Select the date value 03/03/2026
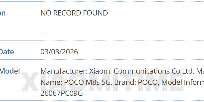This screenshot has width=204, height=102. click(59, 52)
